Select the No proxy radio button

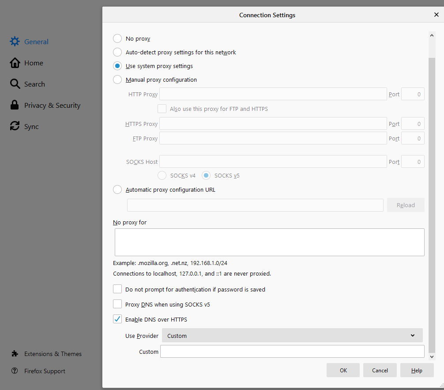pyautogui.click(x=117, y=38)
